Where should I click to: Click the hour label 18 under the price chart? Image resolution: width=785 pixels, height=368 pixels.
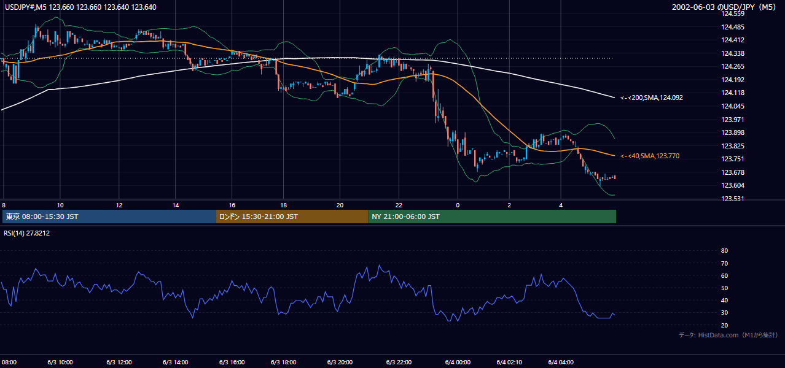283,205
